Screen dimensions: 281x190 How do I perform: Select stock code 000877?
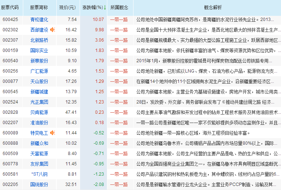(x=10, y=81)
